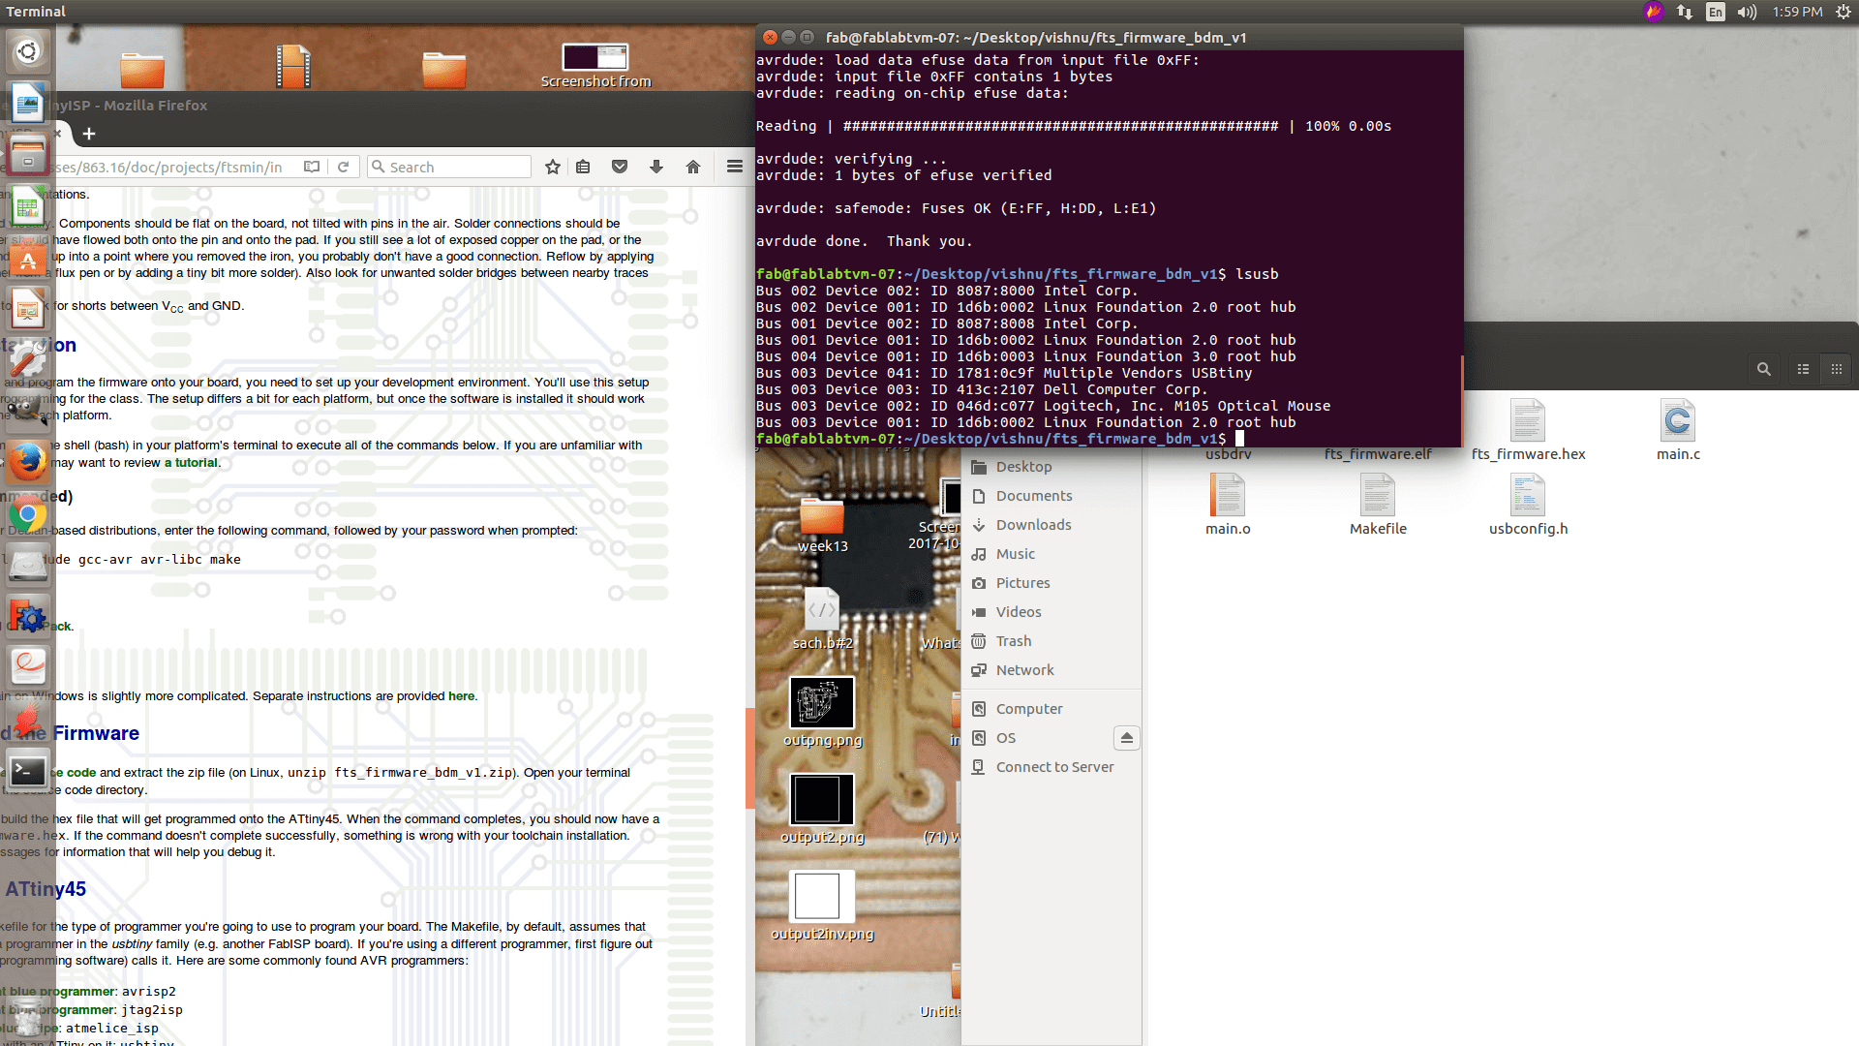Open the system power cog menu
Viewport: 1859px width, 1046px height.
coord(1844,12)
